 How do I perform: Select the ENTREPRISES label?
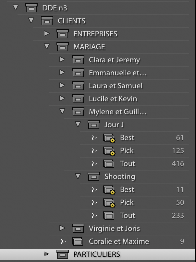point(95,34)
